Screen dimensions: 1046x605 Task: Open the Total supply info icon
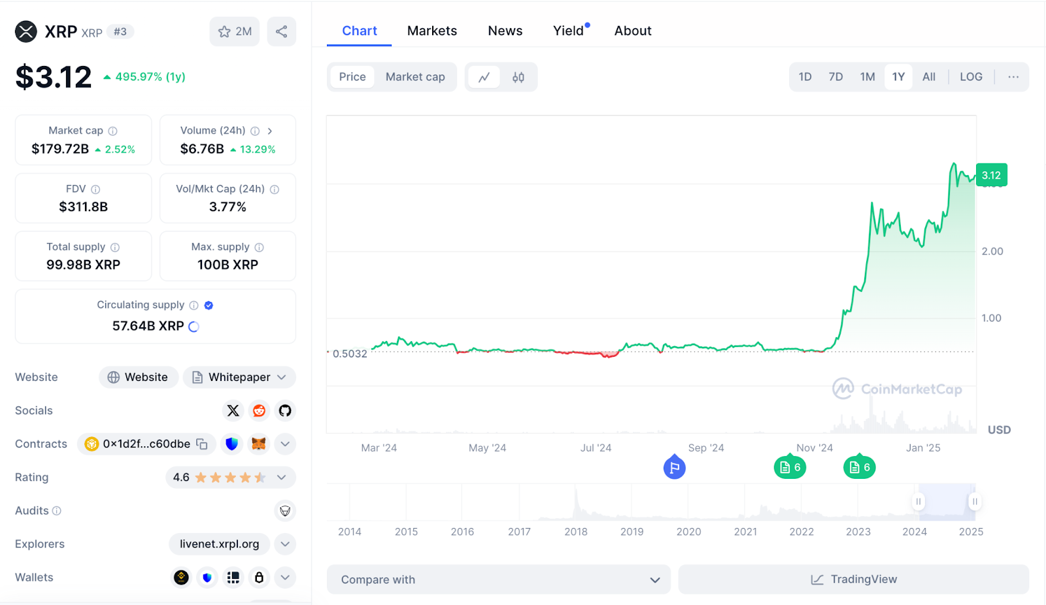click(115, 247)
